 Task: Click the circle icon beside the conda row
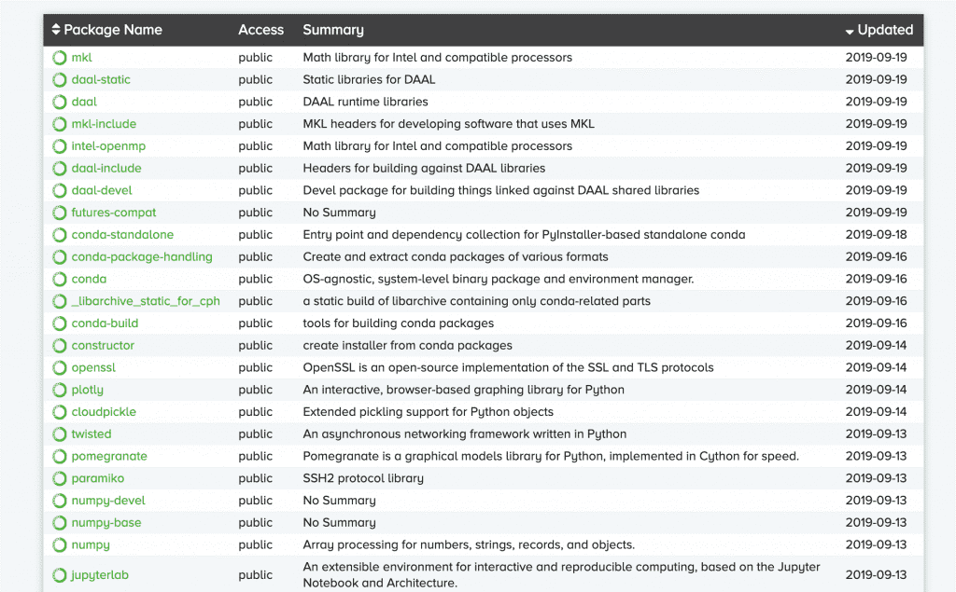click(59, 280)
